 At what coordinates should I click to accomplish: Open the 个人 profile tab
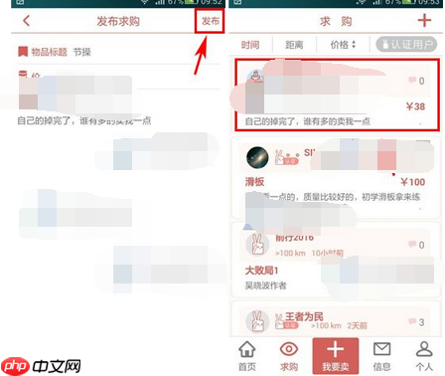pos(424,356)
